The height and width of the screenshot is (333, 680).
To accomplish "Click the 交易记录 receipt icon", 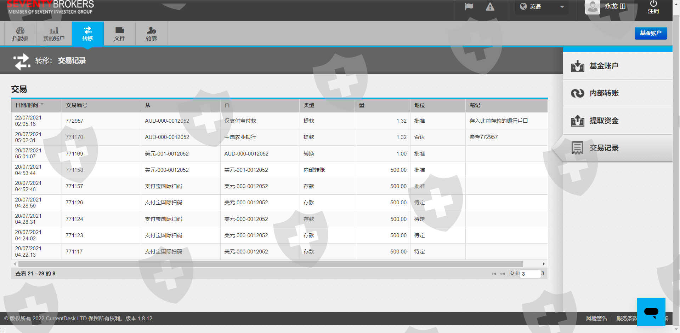I will pyautogui.click(x=577, y=148).
